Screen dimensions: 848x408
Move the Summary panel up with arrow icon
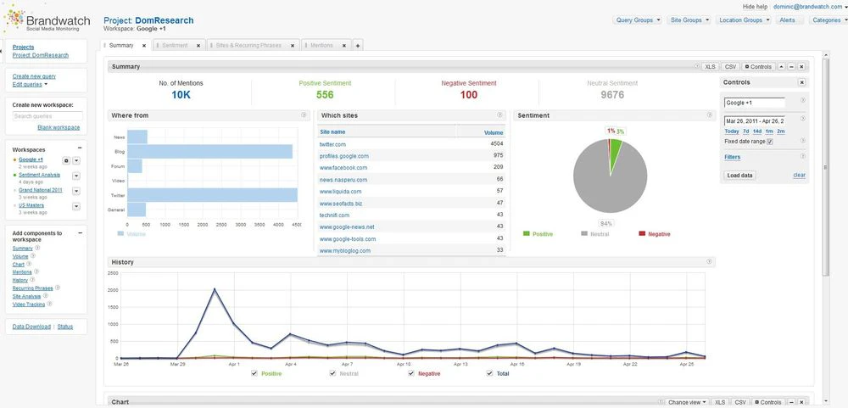click(782, 66)
